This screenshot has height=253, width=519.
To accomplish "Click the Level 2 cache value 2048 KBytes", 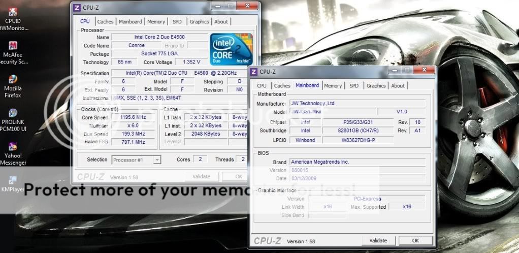I will (x=206, y=134).
